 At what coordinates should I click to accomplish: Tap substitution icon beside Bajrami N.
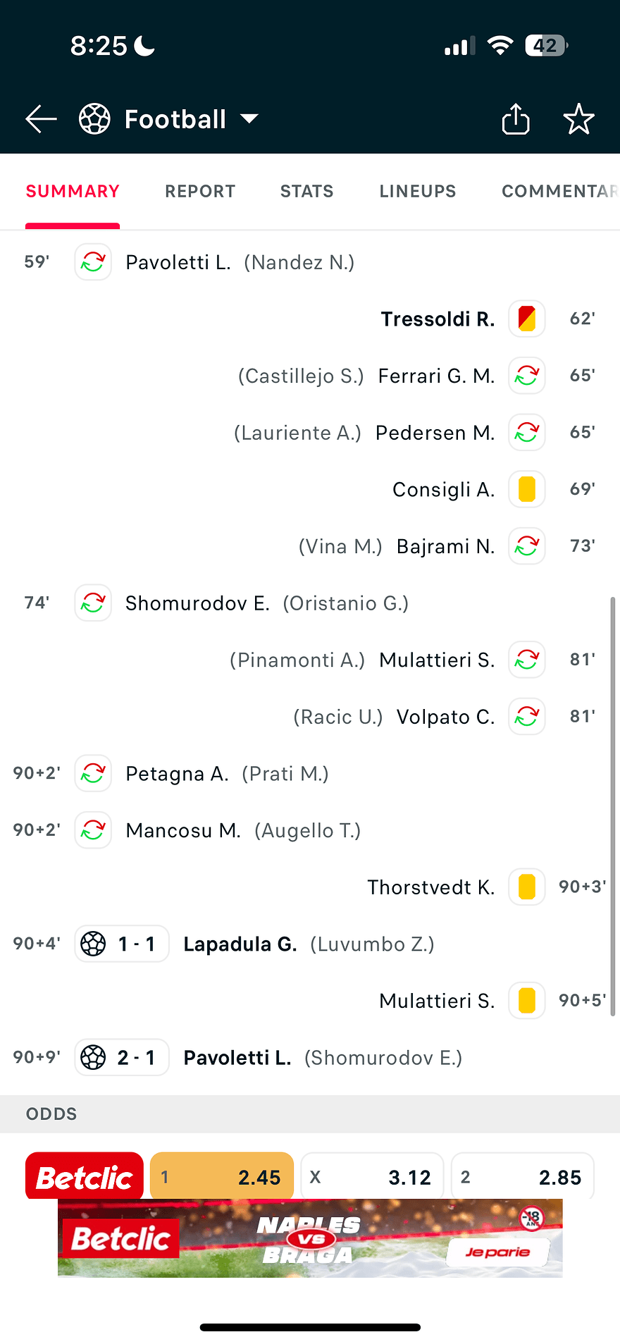click(x=527, y=546)
